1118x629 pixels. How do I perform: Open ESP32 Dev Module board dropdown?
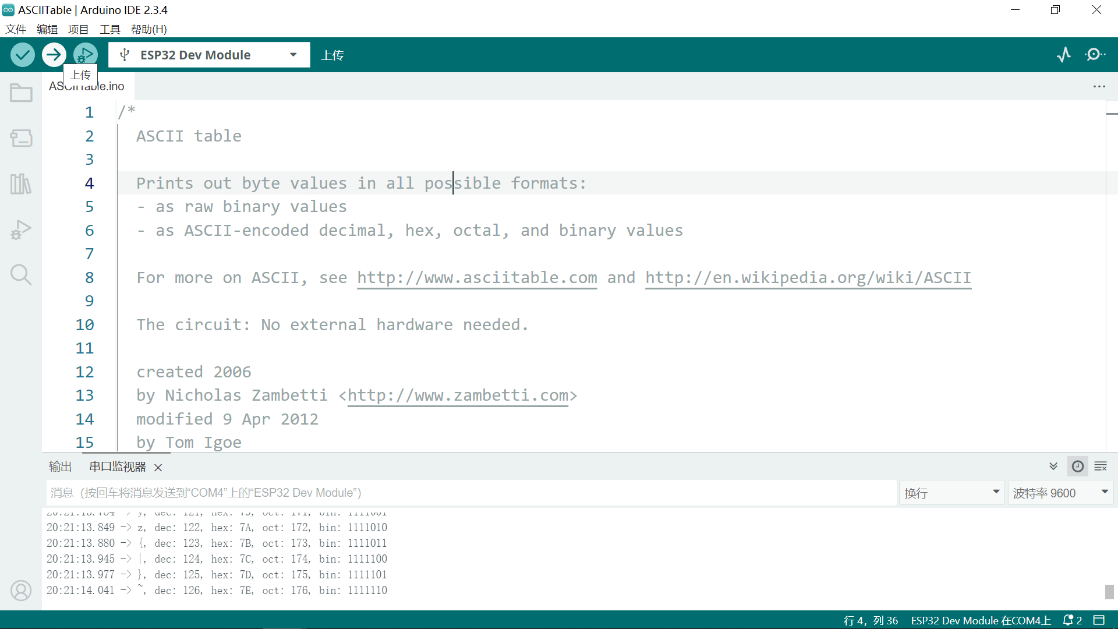click(x=208, y=55)
